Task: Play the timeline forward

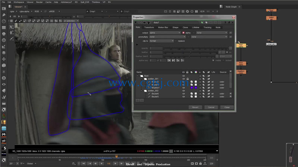Action: point(115,164)
